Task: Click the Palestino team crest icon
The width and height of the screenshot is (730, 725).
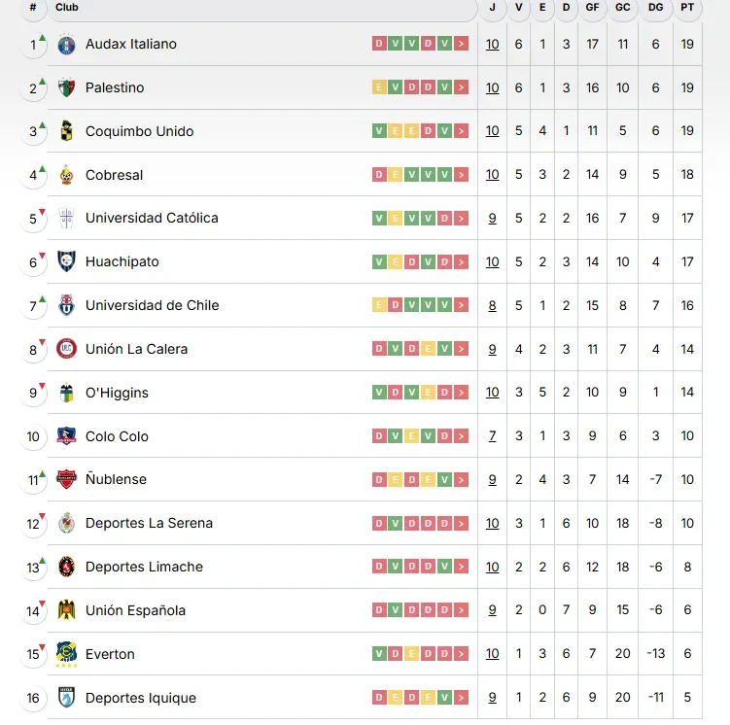Action: (x=66, y=87)
